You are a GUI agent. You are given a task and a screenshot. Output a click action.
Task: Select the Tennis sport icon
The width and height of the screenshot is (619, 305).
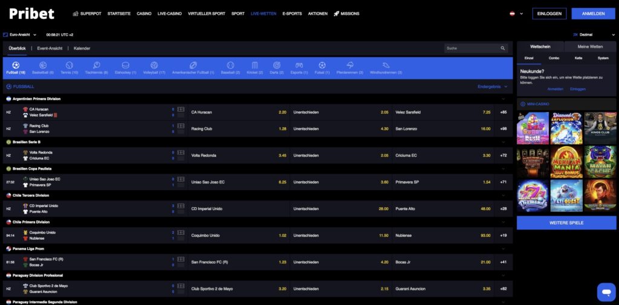point(70,65)
